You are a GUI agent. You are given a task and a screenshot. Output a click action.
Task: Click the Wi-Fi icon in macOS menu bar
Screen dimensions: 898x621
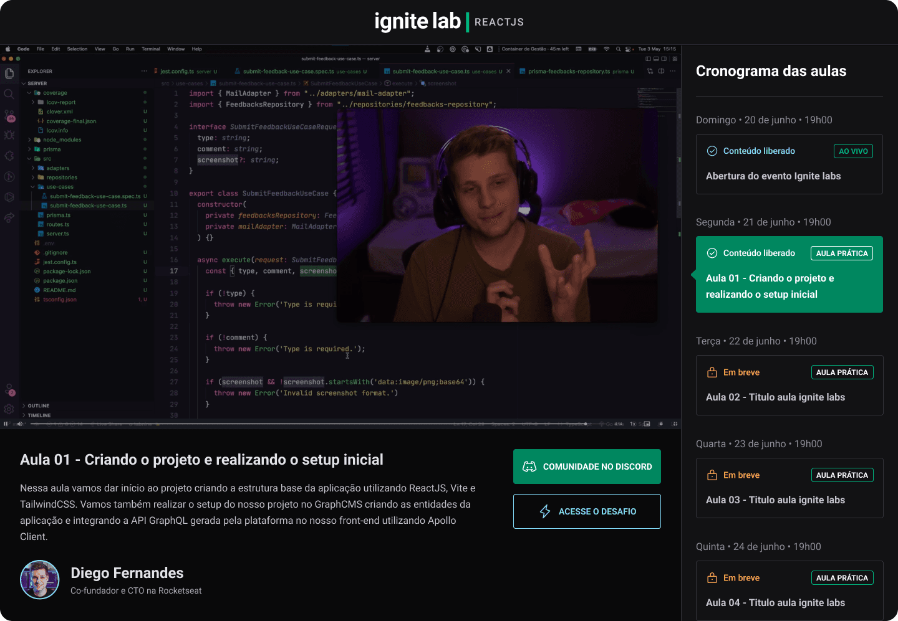tap(606, 49)
